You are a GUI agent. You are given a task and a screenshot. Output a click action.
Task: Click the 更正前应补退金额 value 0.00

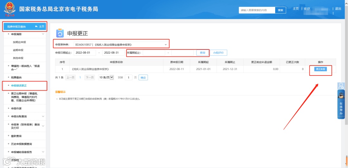click(275, 69)
